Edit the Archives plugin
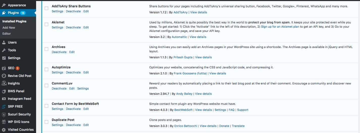 [72, 52]
